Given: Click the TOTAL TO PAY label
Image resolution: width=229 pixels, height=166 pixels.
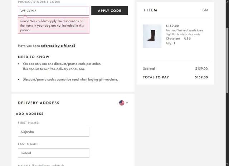Looking at the screenshot, I should (156, 77).
